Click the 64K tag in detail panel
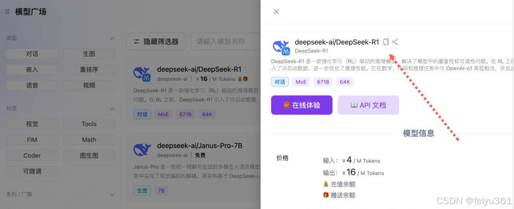The height and width of the screenshot is (209, 514). [345, 82]
